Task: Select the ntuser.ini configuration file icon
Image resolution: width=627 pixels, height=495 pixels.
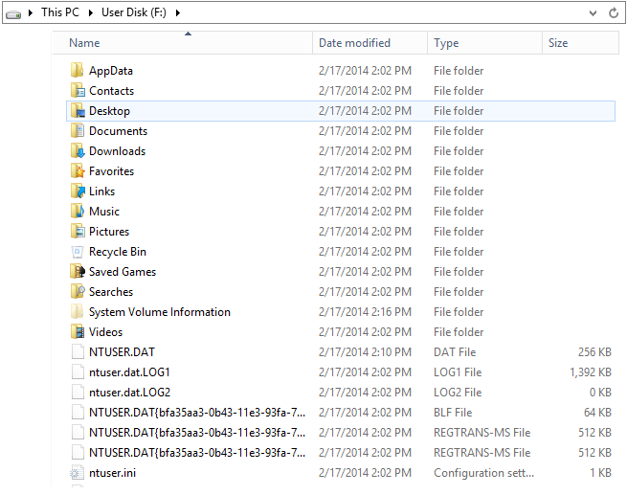Action: 78,473
